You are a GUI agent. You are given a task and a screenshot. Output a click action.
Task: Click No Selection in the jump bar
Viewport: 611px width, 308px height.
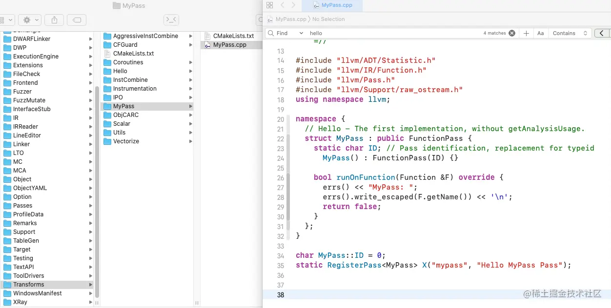(x=328, y=19)
